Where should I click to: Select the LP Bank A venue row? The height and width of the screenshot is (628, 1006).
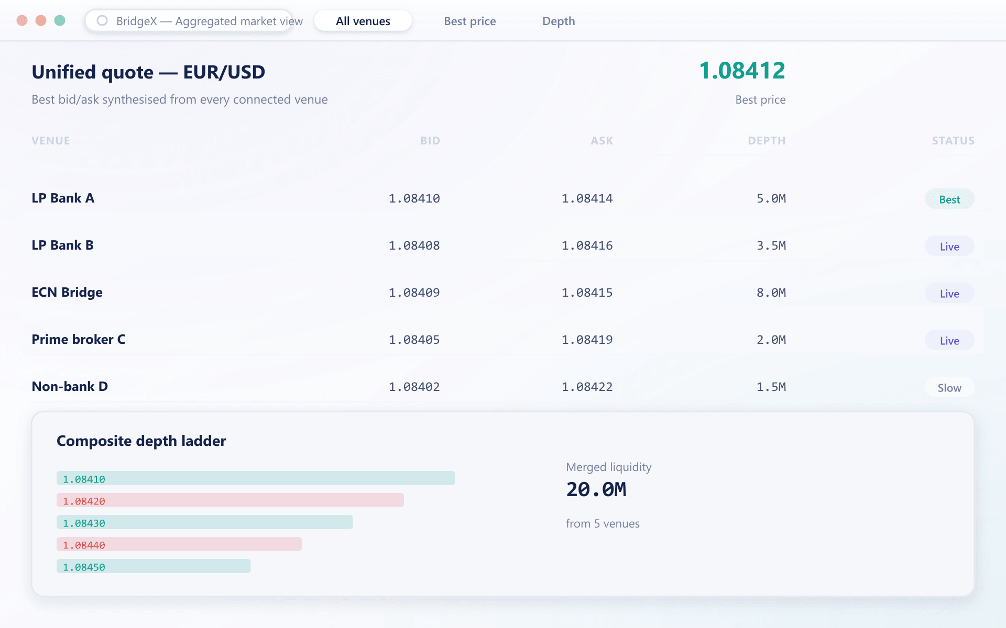[x=503, y=198]
